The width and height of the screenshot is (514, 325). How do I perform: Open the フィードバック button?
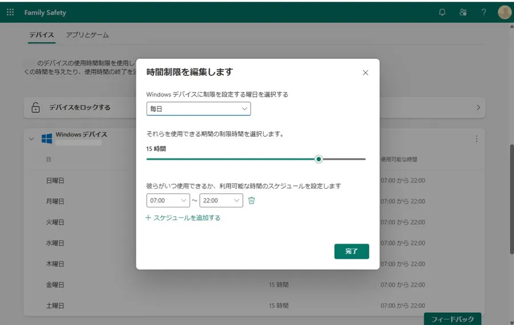point(452,319)
